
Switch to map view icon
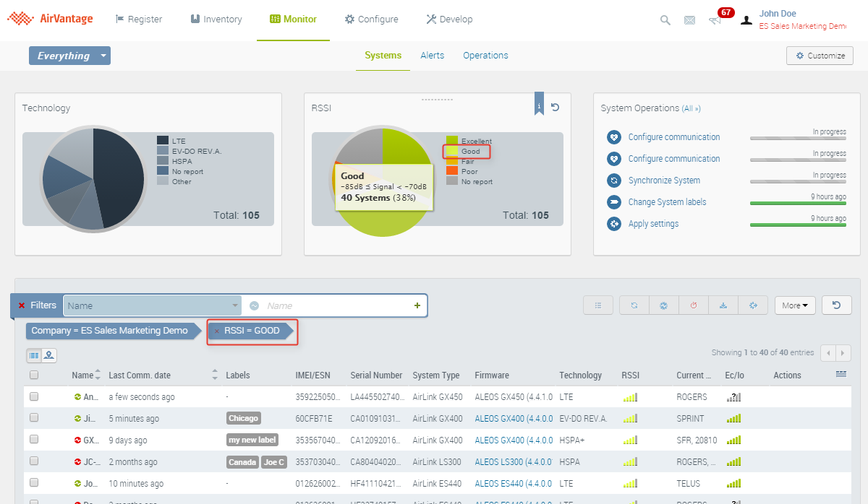[48, 355]
